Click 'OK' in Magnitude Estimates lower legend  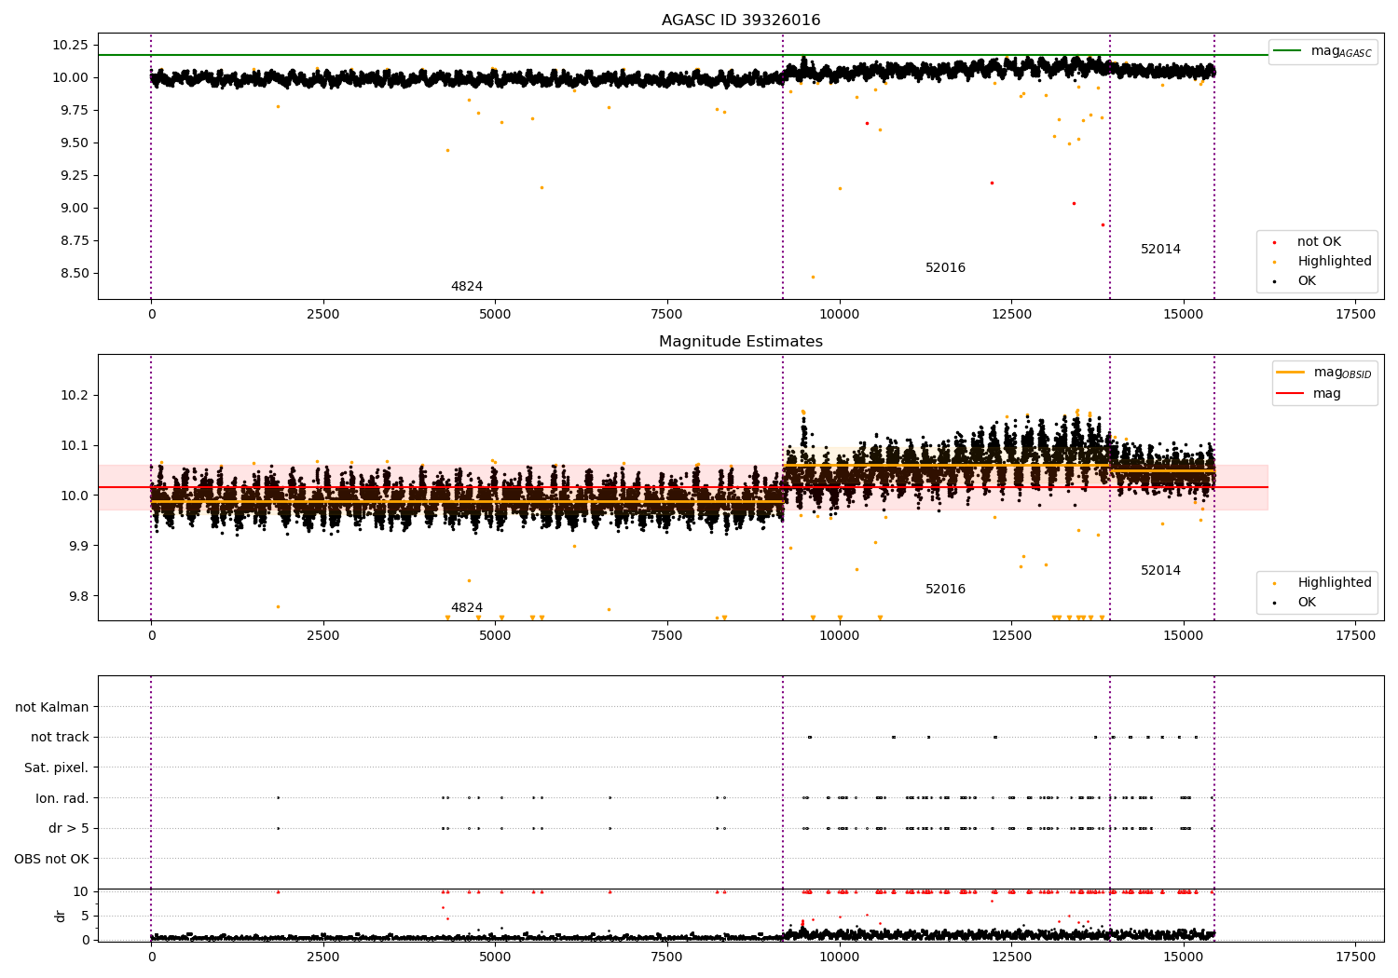point(1307,603)
